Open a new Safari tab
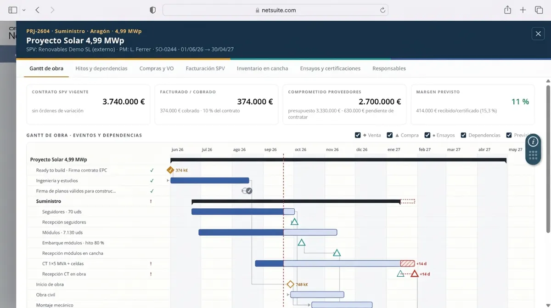Image resolution: width=551 pixels, height=308 pixels. [x=523, y=10]
